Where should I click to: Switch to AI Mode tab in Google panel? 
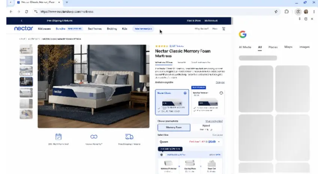[x=245, y=47]
